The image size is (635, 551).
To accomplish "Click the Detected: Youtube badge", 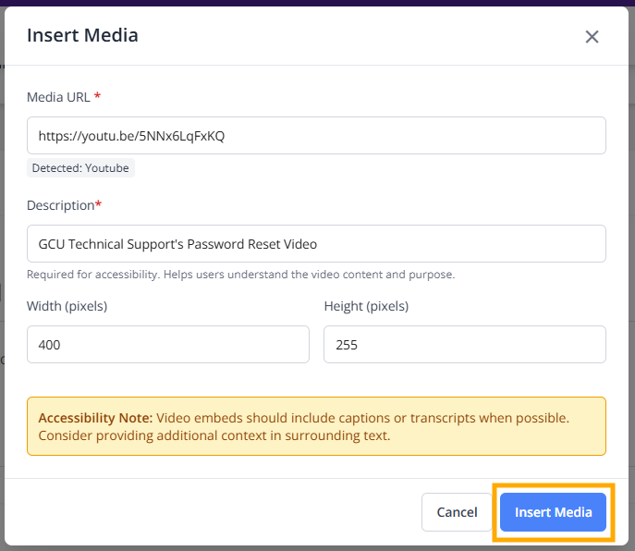I will click(81, 168).
